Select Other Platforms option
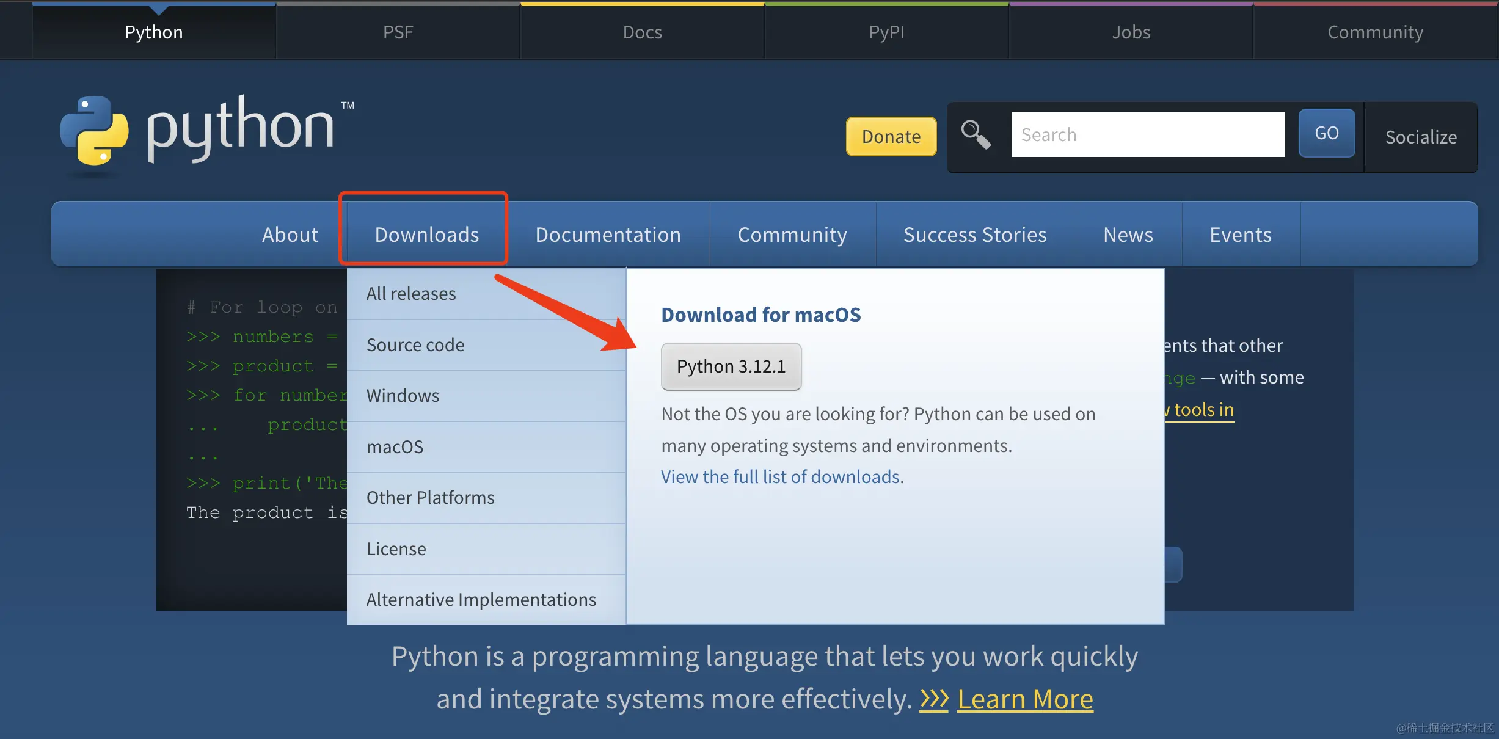Viewport: 1499px width, 739px height. pos(430,497)
